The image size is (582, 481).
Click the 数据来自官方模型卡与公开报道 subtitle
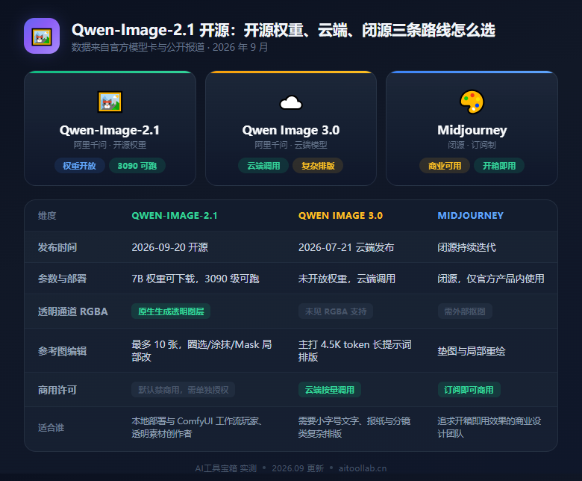[170, 47]
